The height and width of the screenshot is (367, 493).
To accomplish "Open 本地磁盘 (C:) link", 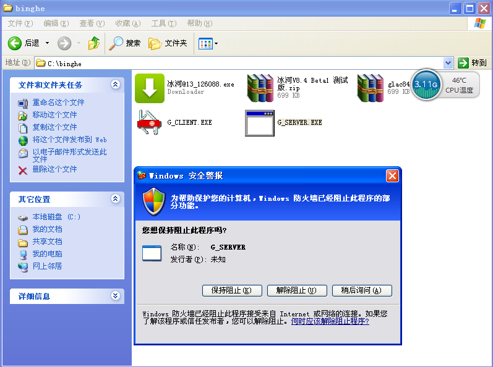I will [x=56, y=217].
